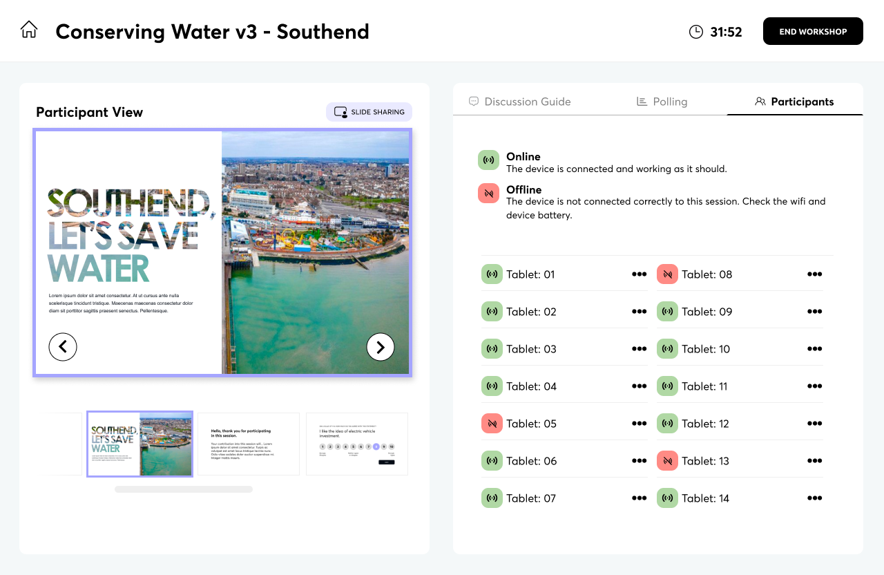The width and height of the screenshot is (884, 575).
Task: Click the green Online legend icon
Action: click(488, 160)
